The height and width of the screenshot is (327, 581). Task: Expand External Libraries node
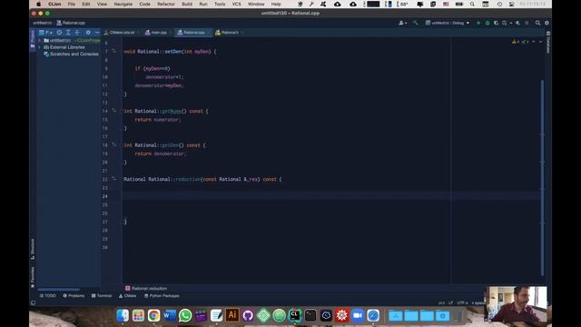[x=40, y=47]
